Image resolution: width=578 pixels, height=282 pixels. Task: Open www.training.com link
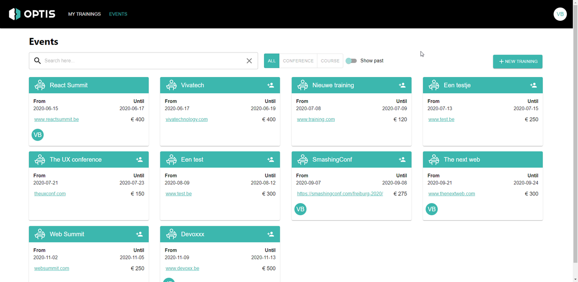(316, 119)
